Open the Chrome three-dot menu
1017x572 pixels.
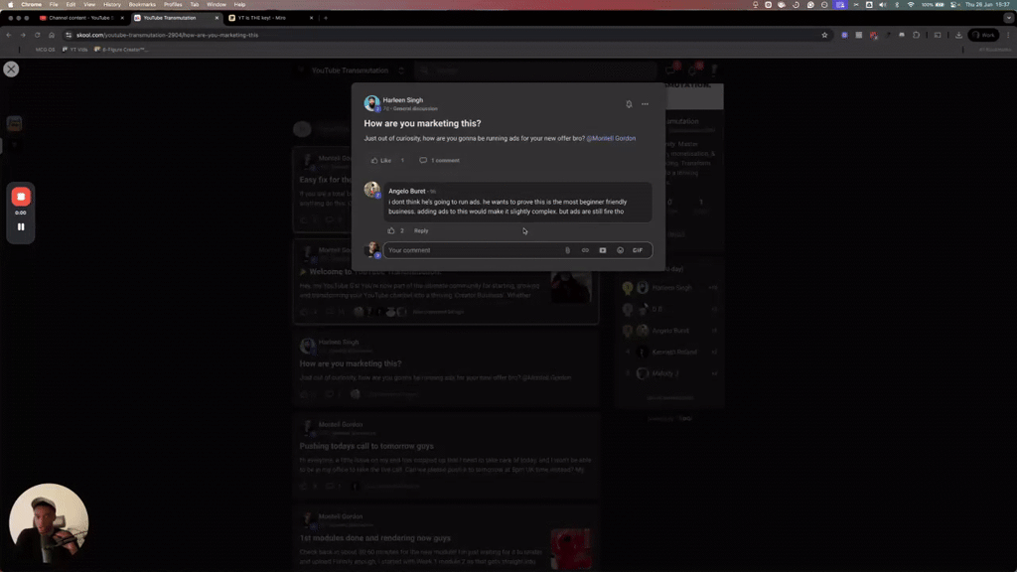[1008, 35]
